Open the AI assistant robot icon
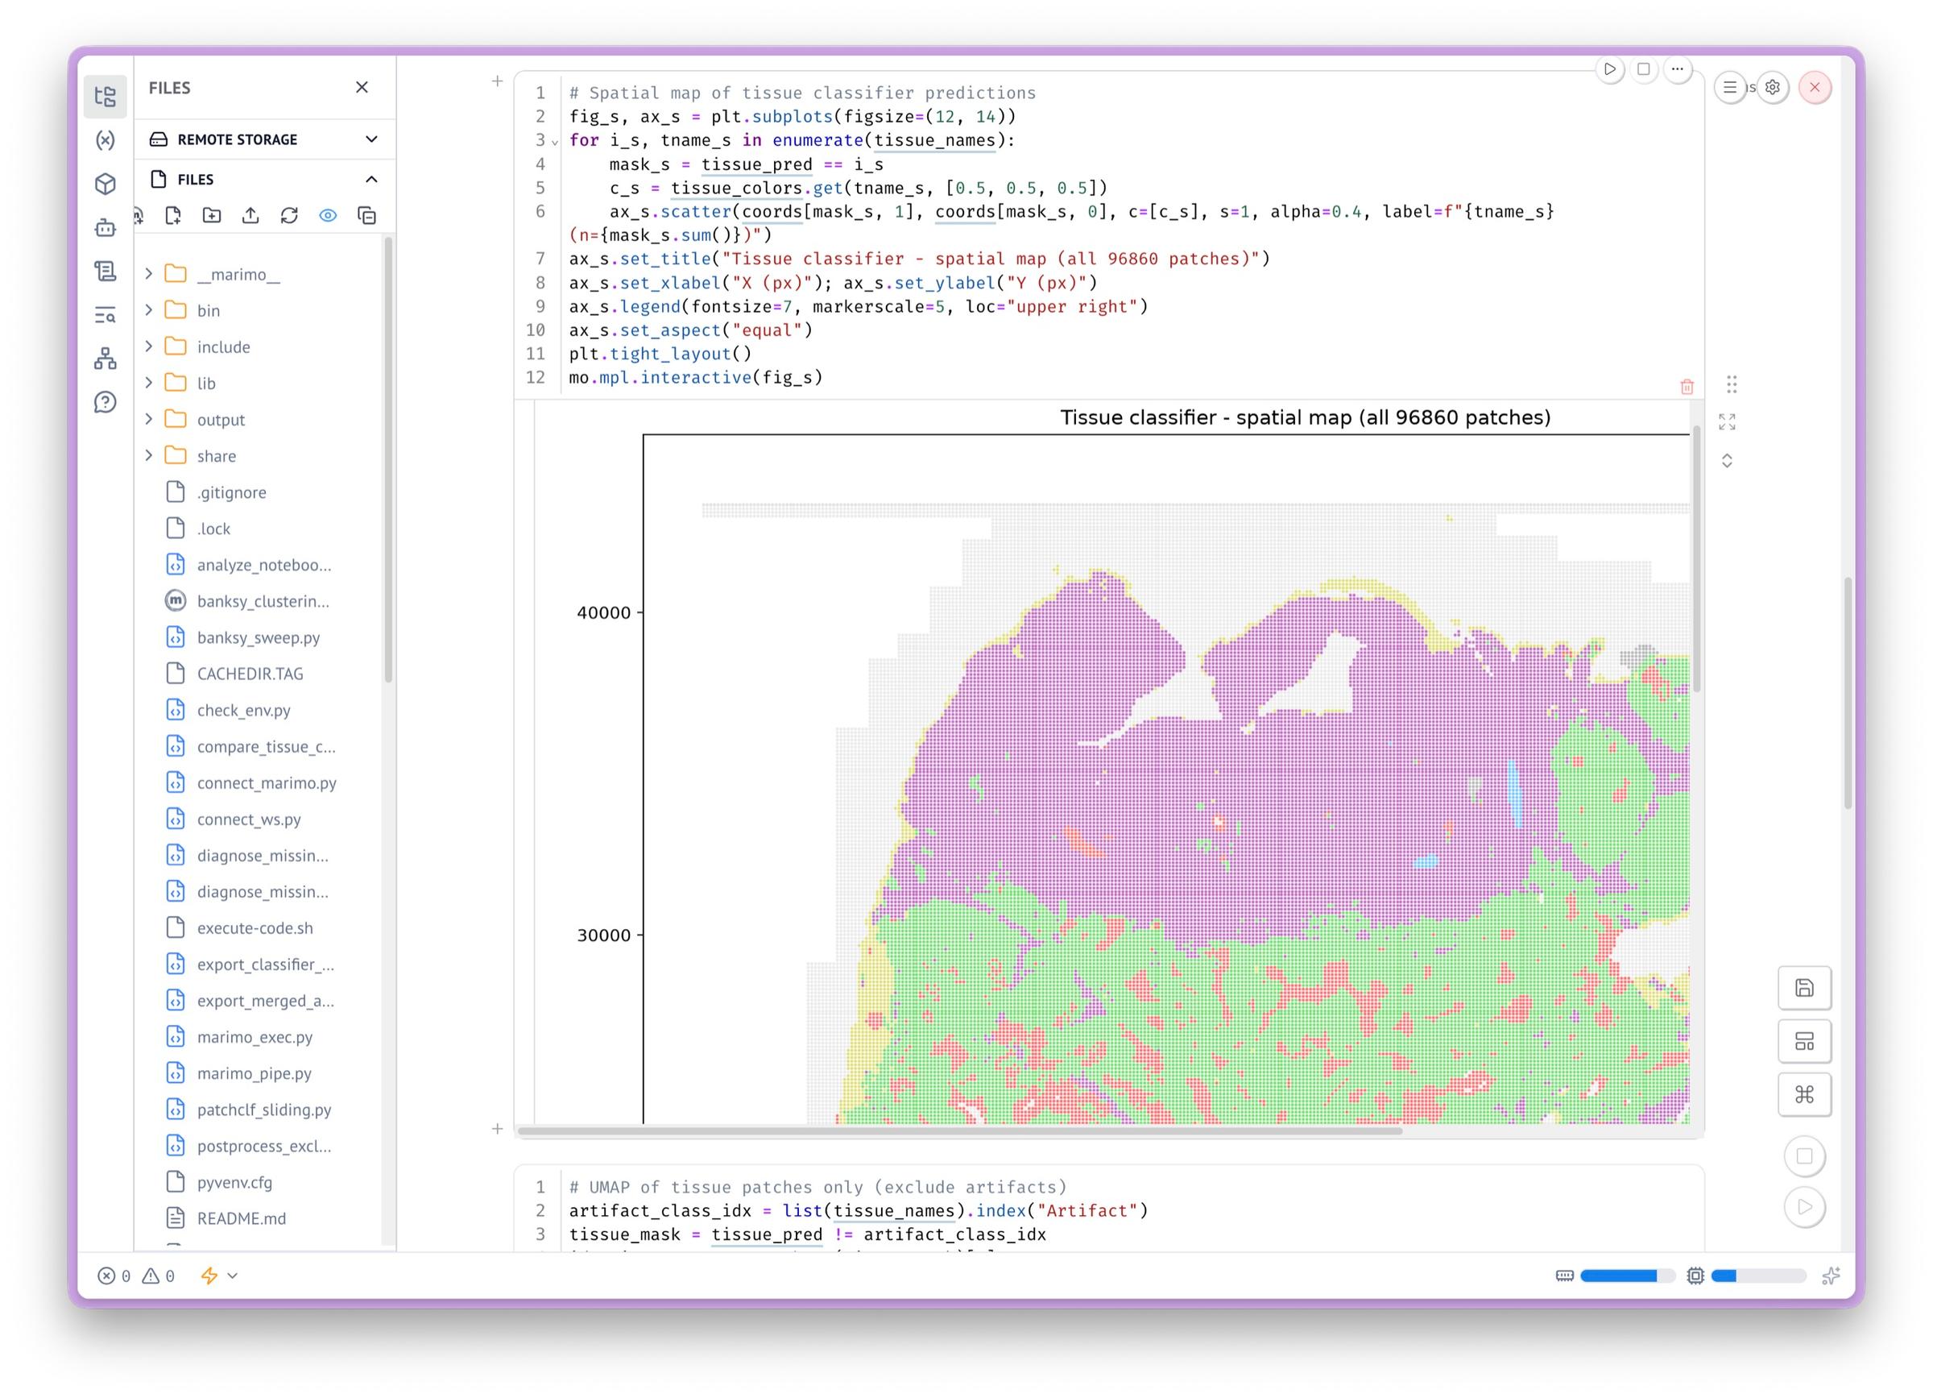Image resolution: width=1933 pixels, height=1398 pixels. click(105, 227)
